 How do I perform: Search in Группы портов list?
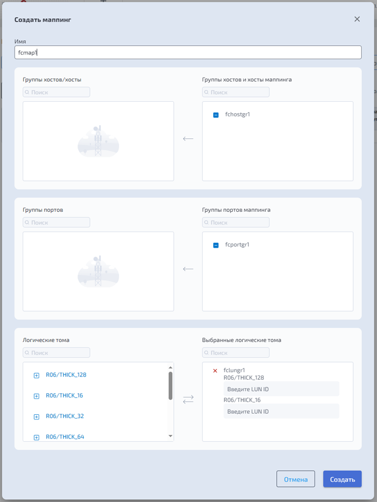pos(57,222)
